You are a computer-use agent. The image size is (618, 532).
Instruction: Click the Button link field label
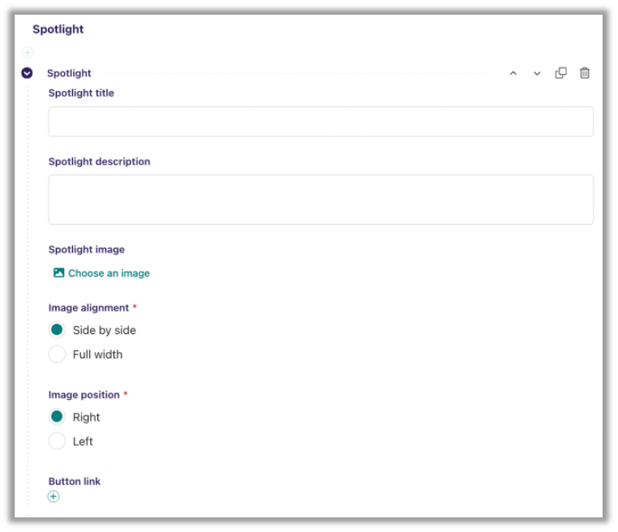tap(75, 481)
